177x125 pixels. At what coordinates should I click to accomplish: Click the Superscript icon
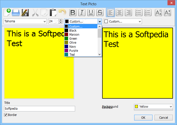158,13
